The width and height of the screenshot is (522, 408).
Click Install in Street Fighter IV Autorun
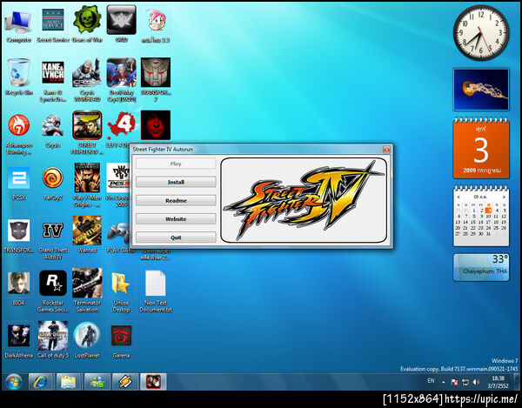[176, 182]
